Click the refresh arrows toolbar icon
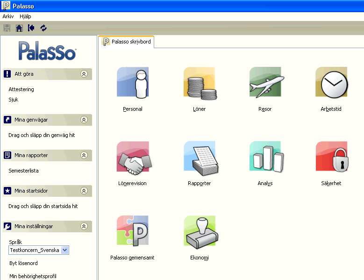Screen dimensions: 364x280 43,28
